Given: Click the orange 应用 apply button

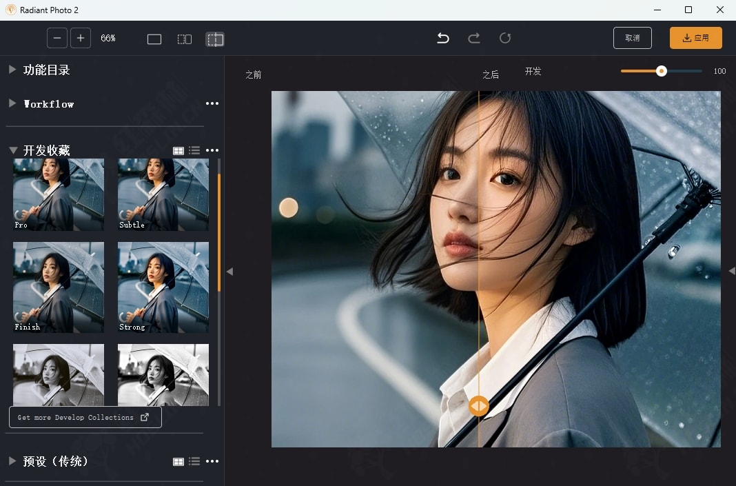Looking at the screenshot, I should pos(695,38).
